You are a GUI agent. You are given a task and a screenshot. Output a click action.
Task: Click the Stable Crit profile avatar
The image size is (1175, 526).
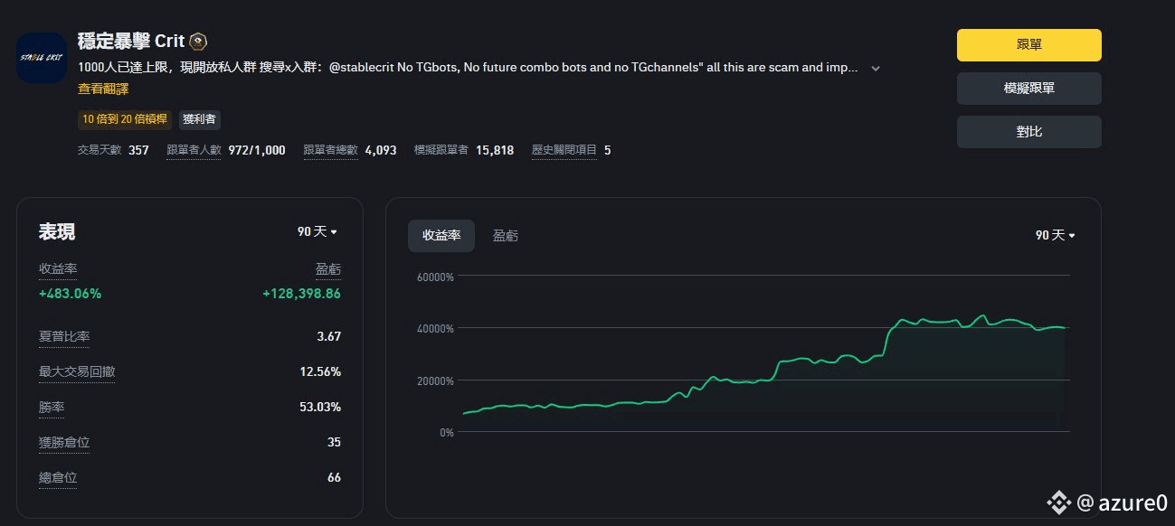tap(42, 58)
